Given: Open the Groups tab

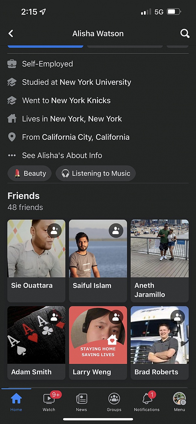Looking at the screenshot, I should click(114, 402).
